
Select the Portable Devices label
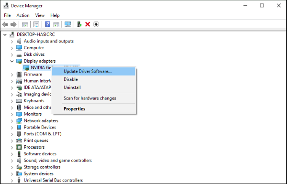(x=40, y=127)
